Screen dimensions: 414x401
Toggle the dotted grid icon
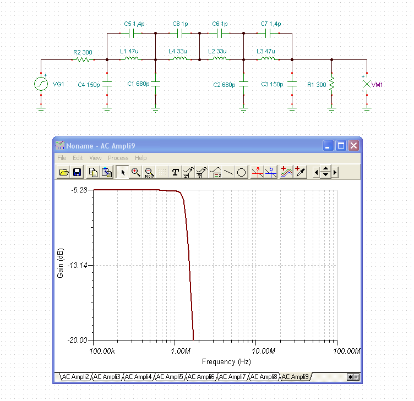[x=162, y=172]
